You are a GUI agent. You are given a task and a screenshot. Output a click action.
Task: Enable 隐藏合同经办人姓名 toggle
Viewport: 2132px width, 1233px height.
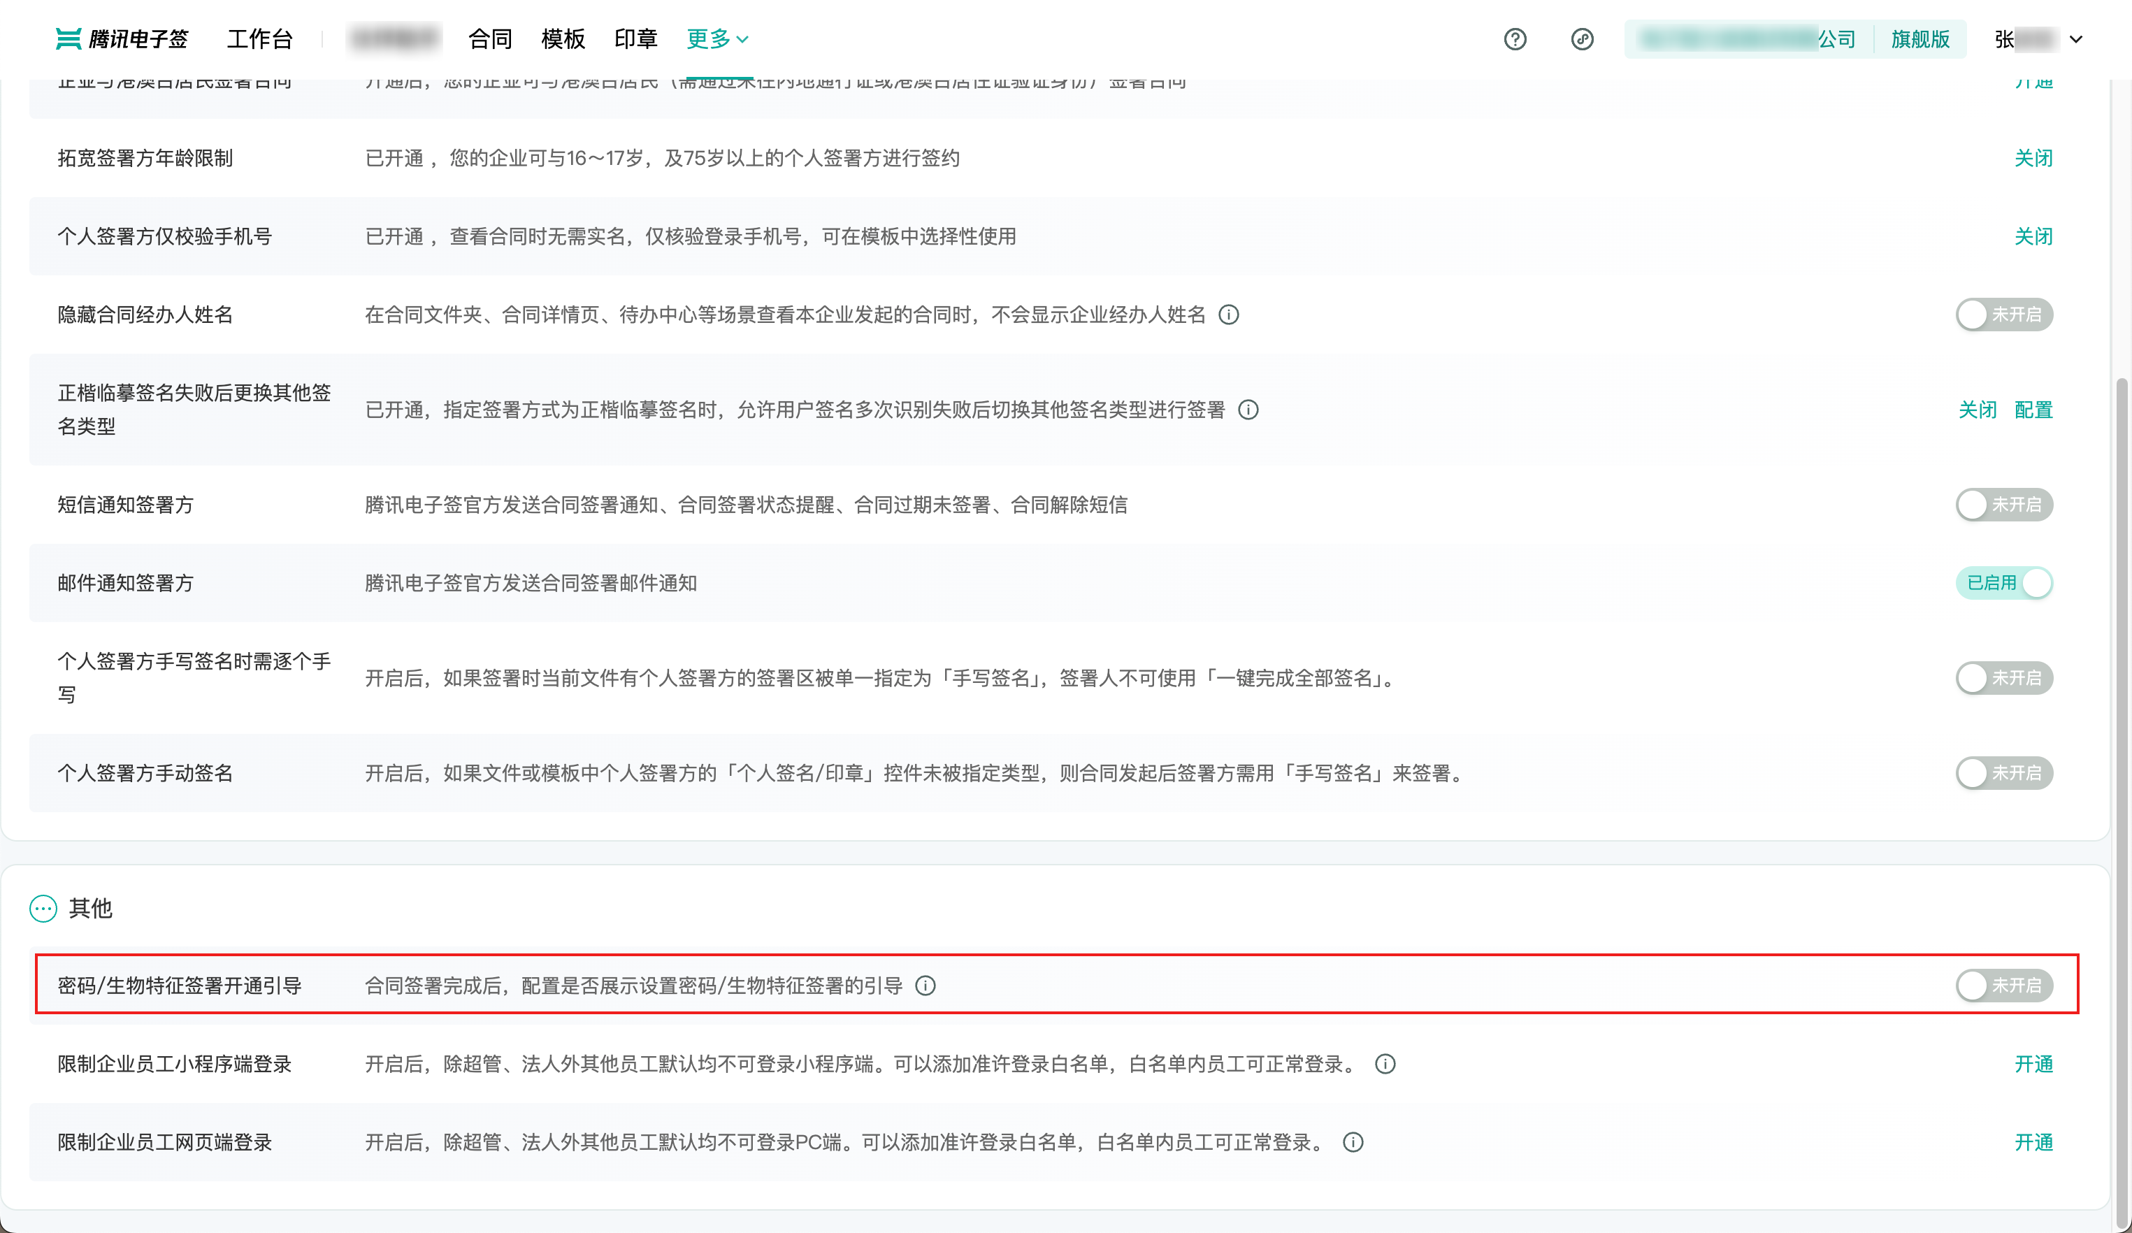(2004, 315)
